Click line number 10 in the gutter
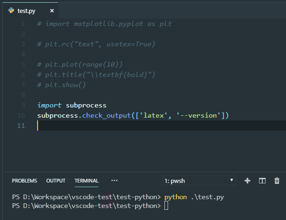 (21, 115)
